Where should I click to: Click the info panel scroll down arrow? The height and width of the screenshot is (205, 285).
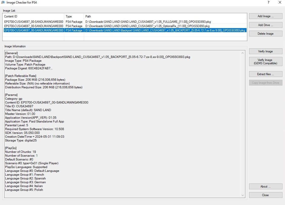click(x=243, y=195)
